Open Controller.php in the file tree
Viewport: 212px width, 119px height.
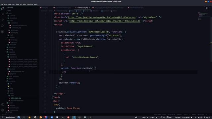[15, 28]
